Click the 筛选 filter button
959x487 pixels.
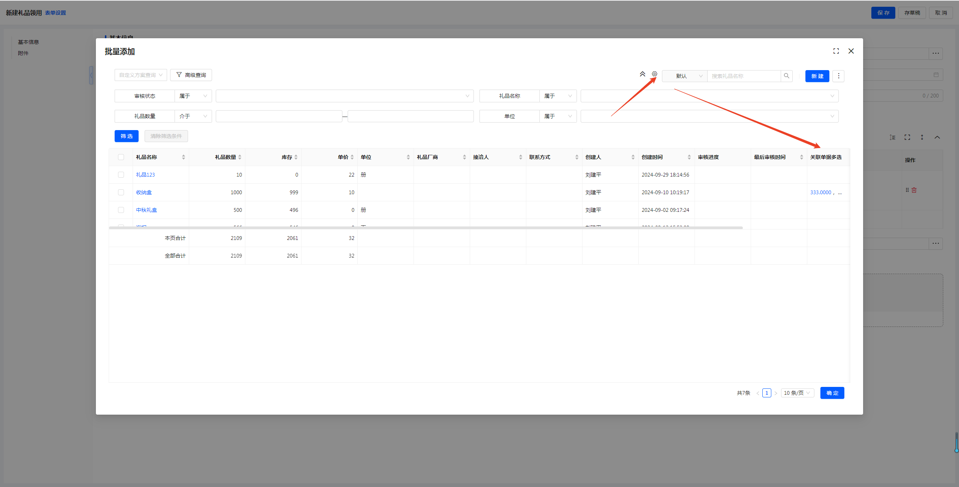(x=127, y=136)
